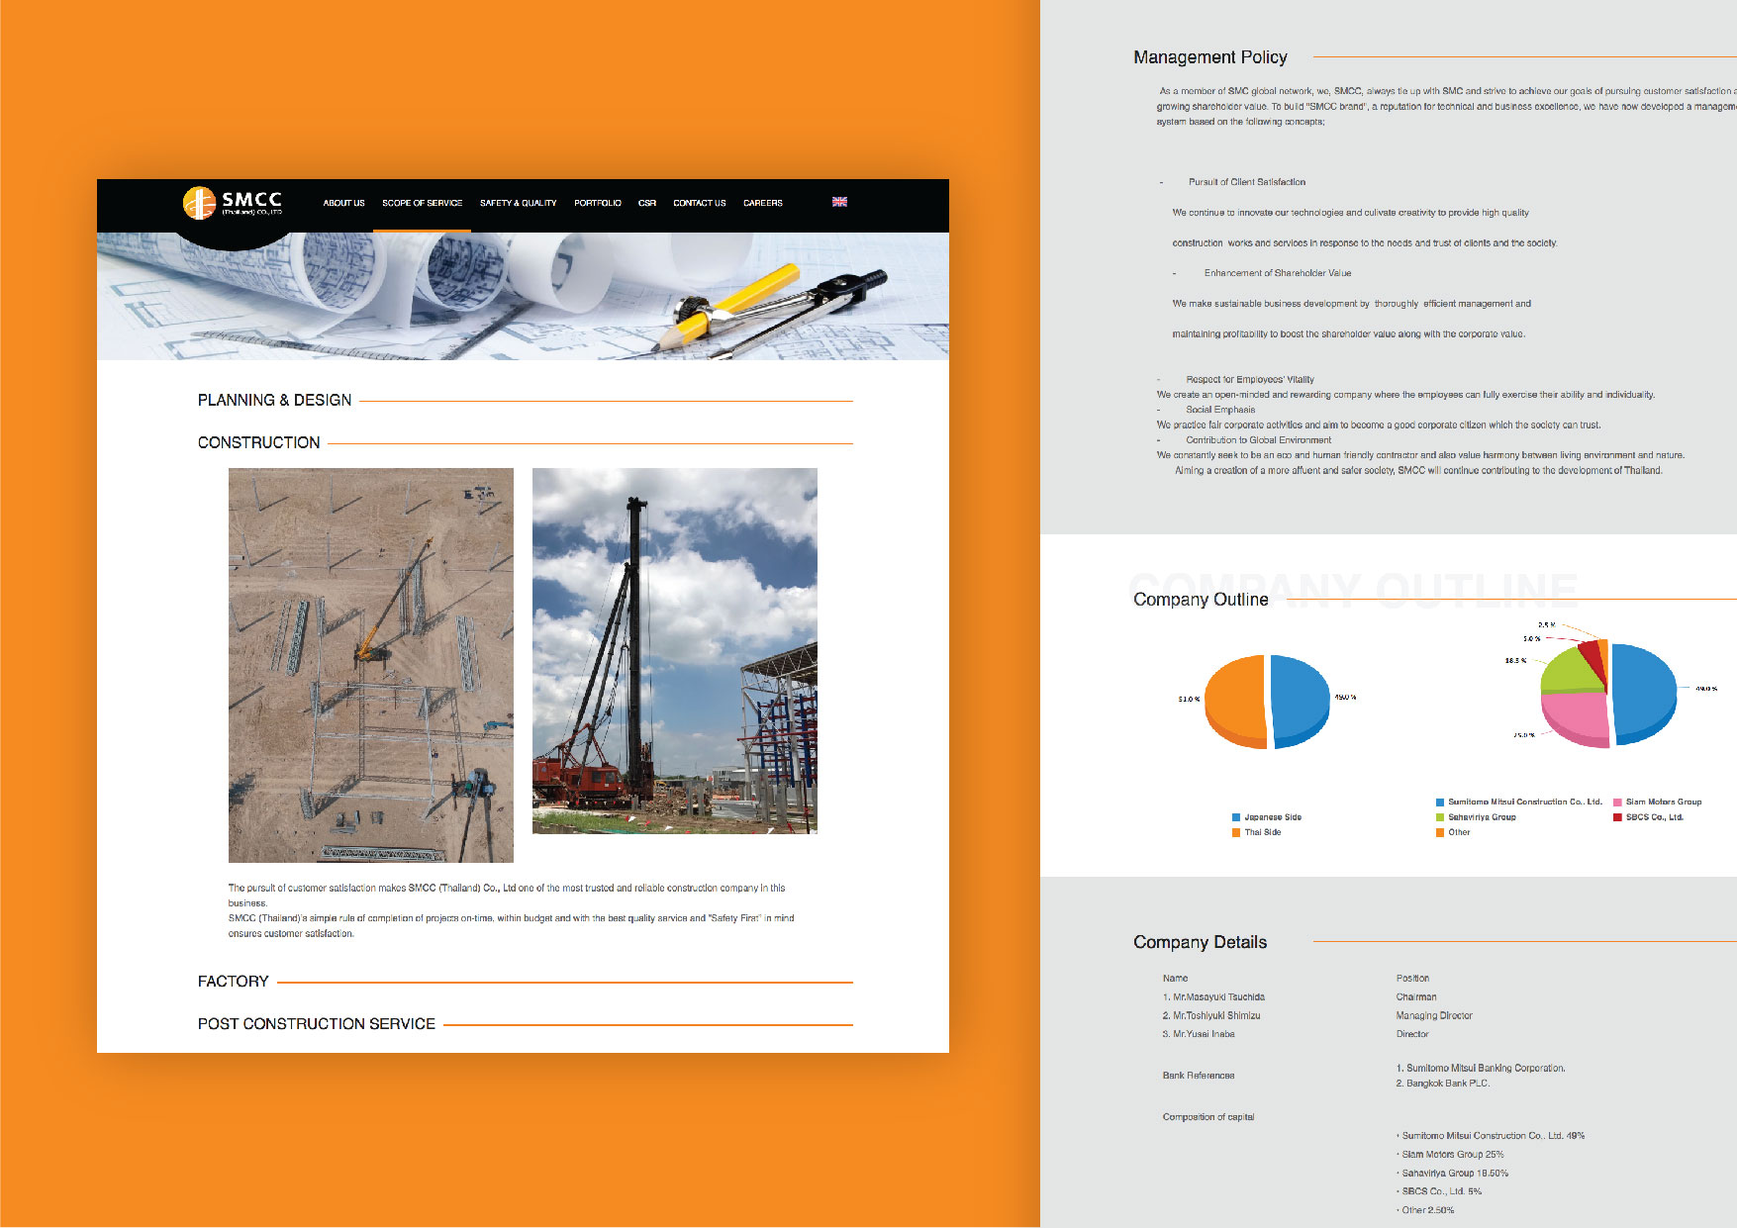
Task: Click Sumitomo Mitsui Banking Corporation entry
Action: (x=1481, y=1069)
